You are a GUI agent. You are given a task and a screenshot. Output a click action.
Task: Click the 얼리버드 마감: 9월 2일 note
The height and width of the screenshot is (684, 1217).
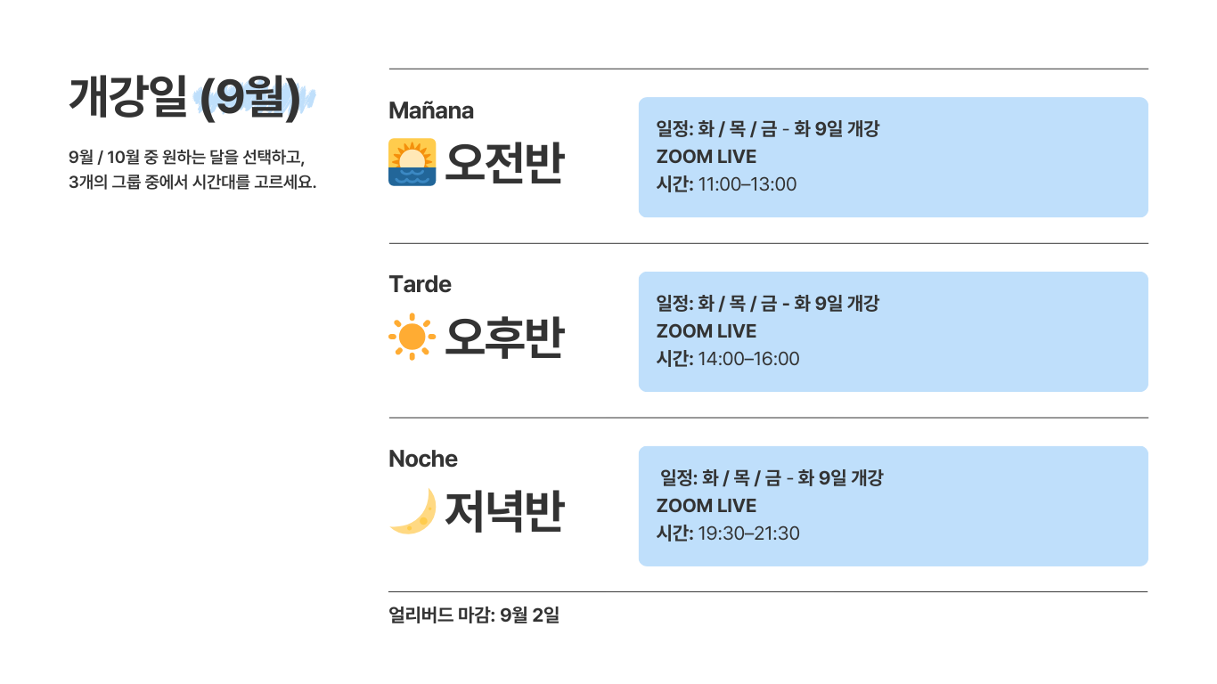pyautogui.click(x=474, y=615)
